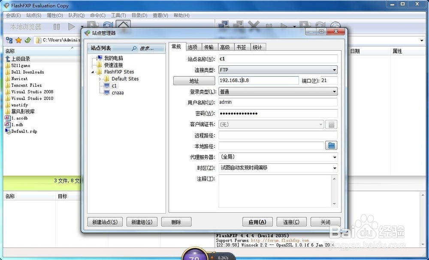Screen dimensions: 429x260
Task: Click the 注释 notes text area
Action: click(x=275, y=191)
